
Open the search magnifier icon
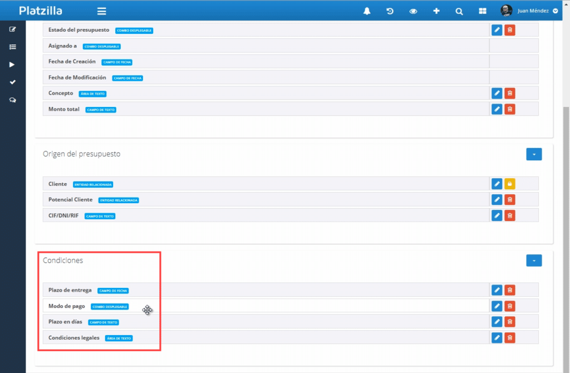click(459, 11)
